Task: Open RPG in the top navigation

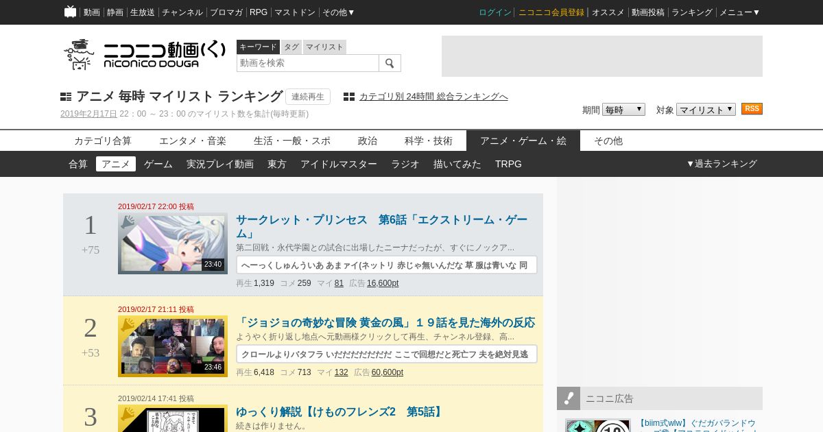Action: click(259, 12)
